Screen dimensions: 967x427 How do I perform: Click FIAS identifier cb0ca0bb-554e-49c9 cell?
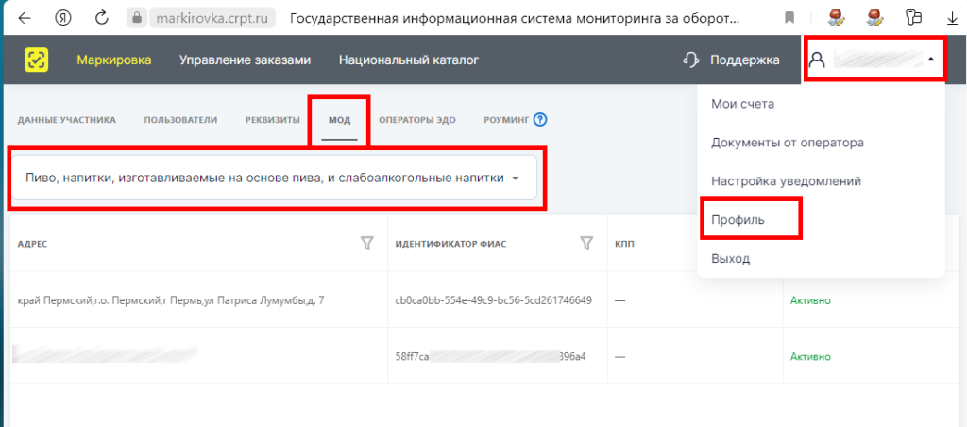click(x=493, y=300)
